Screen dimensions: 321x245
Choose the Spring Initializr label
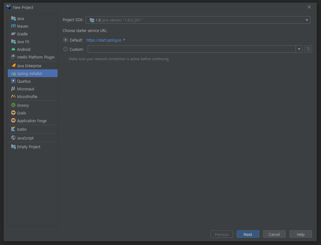click(x=30, y=74)
